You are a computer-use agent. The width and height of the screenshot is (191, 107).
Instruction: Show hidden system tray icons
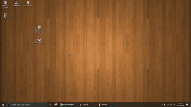[x=162, y=105]
